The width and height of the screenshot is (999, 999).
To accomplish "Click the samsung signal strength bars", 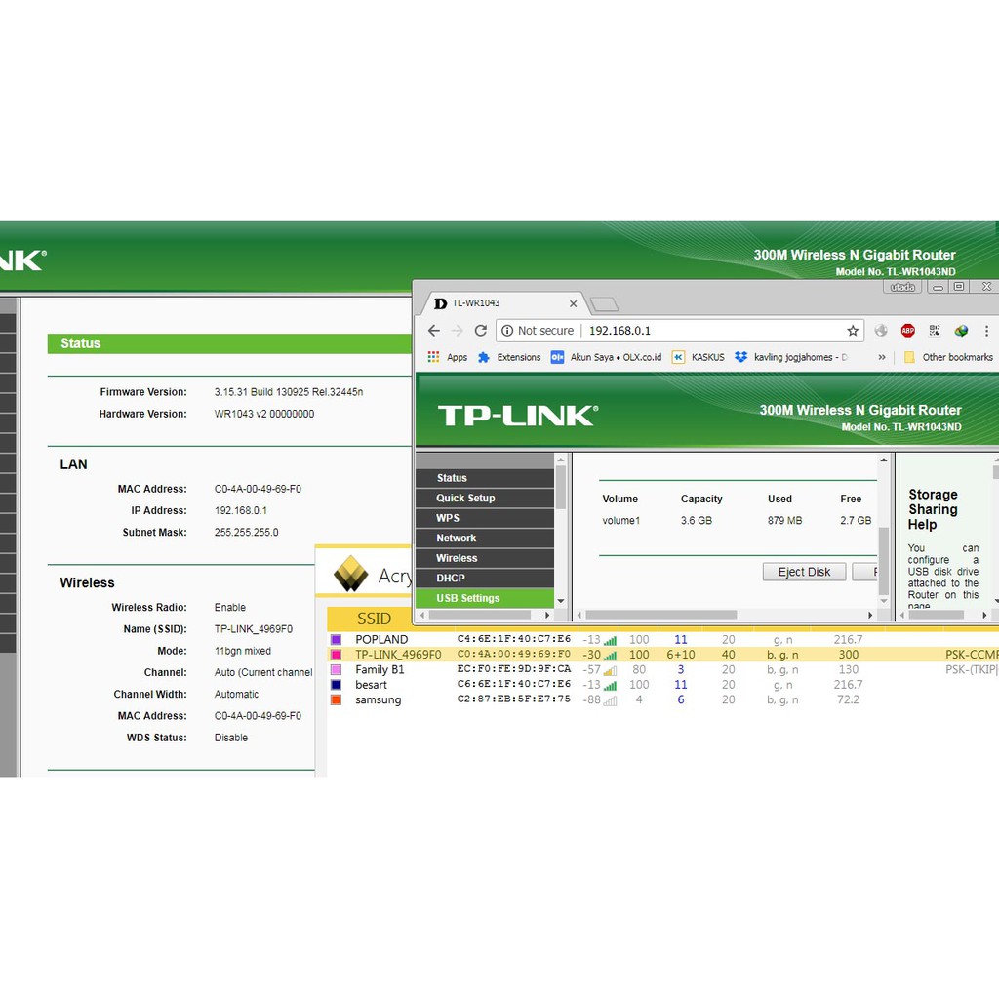I will pos(611,700).
